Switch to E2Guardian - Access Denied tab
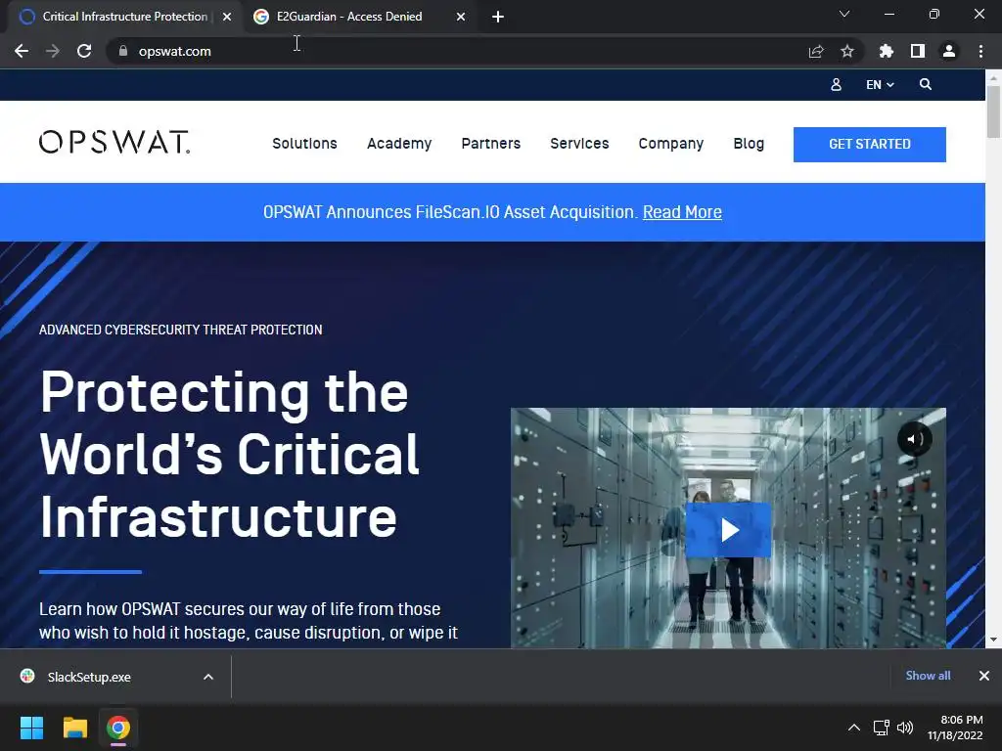 [359, 17]
